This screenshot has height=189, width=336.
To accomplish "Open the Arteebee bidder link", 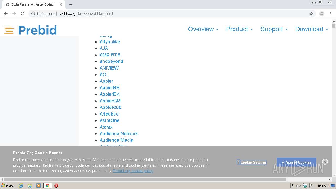I will point(109,114).
